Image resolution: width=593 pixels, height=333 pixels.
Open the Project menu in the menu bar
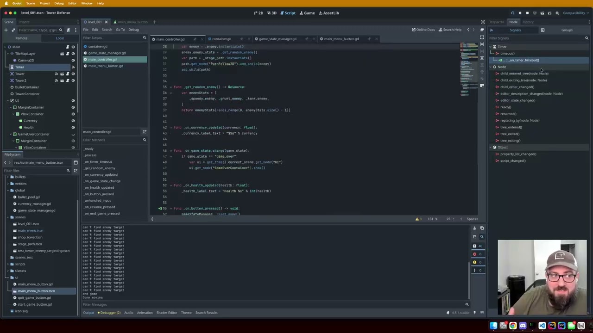(44, 3)
